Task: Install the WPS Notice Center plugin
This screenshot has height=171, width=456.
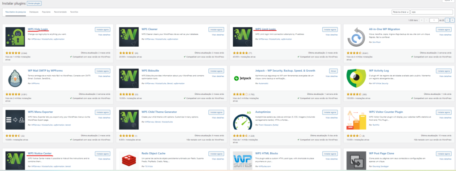Action: coord(103,154)
